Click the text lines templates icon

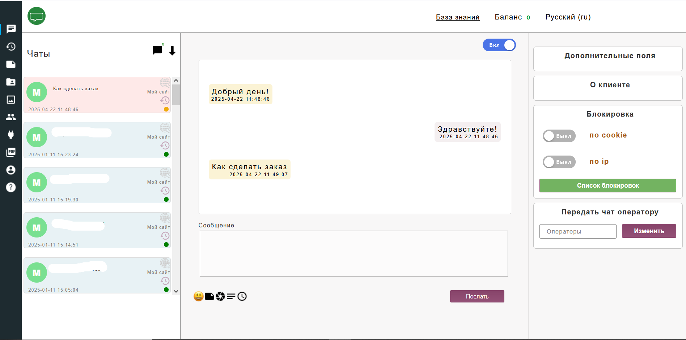[231, 296]
